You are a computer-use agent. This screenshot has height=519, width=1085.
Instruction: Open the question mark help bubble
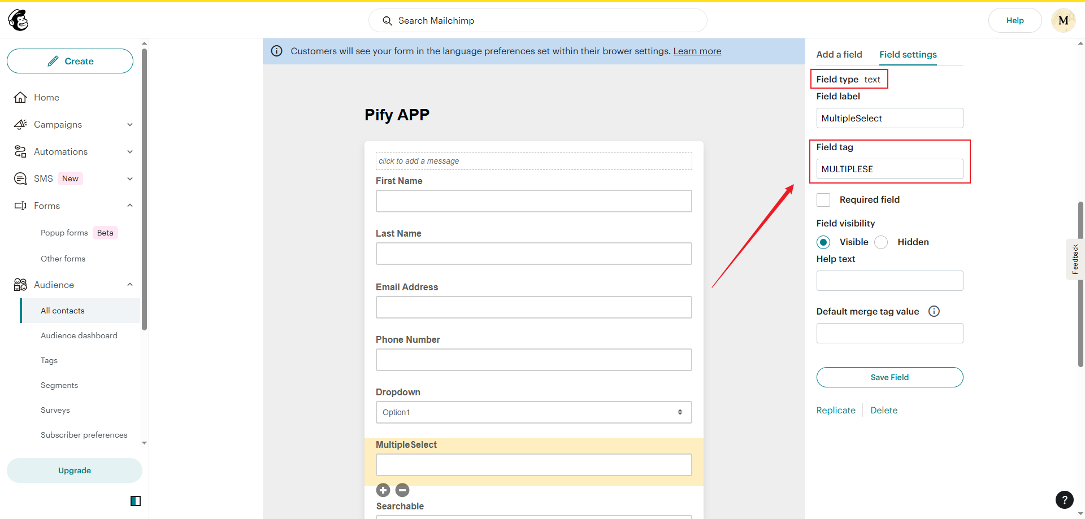[x=1065, y=499]
